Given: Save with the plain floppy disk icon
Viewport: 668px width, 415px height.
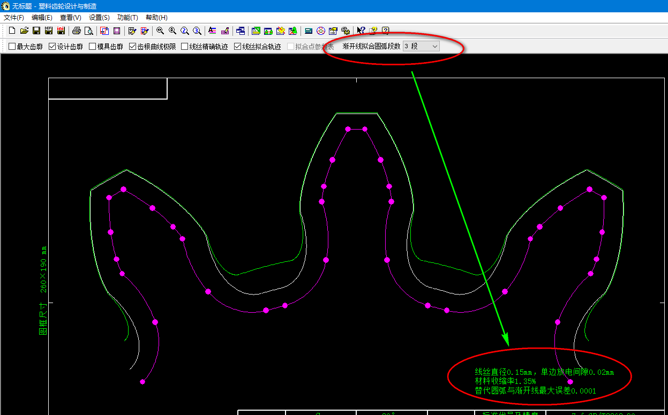Looking at the screenshot, I should (x=36, y=31).
